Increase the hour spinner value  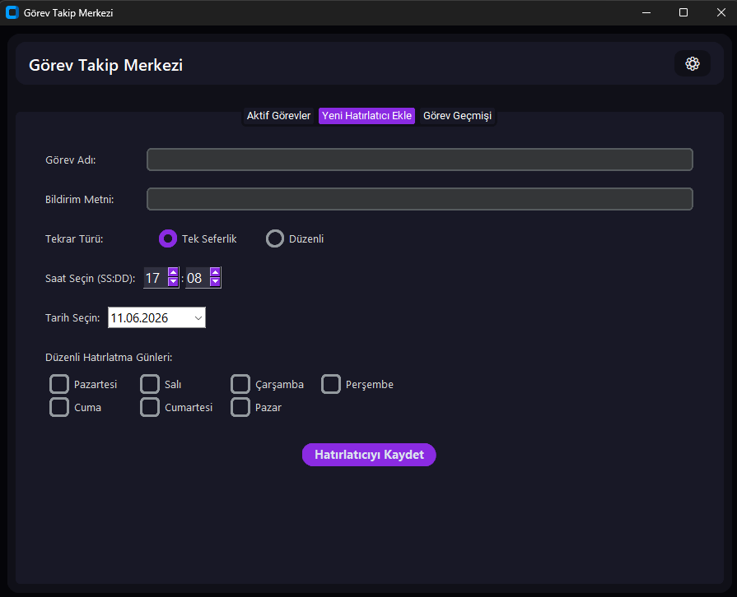coord(173,273)
